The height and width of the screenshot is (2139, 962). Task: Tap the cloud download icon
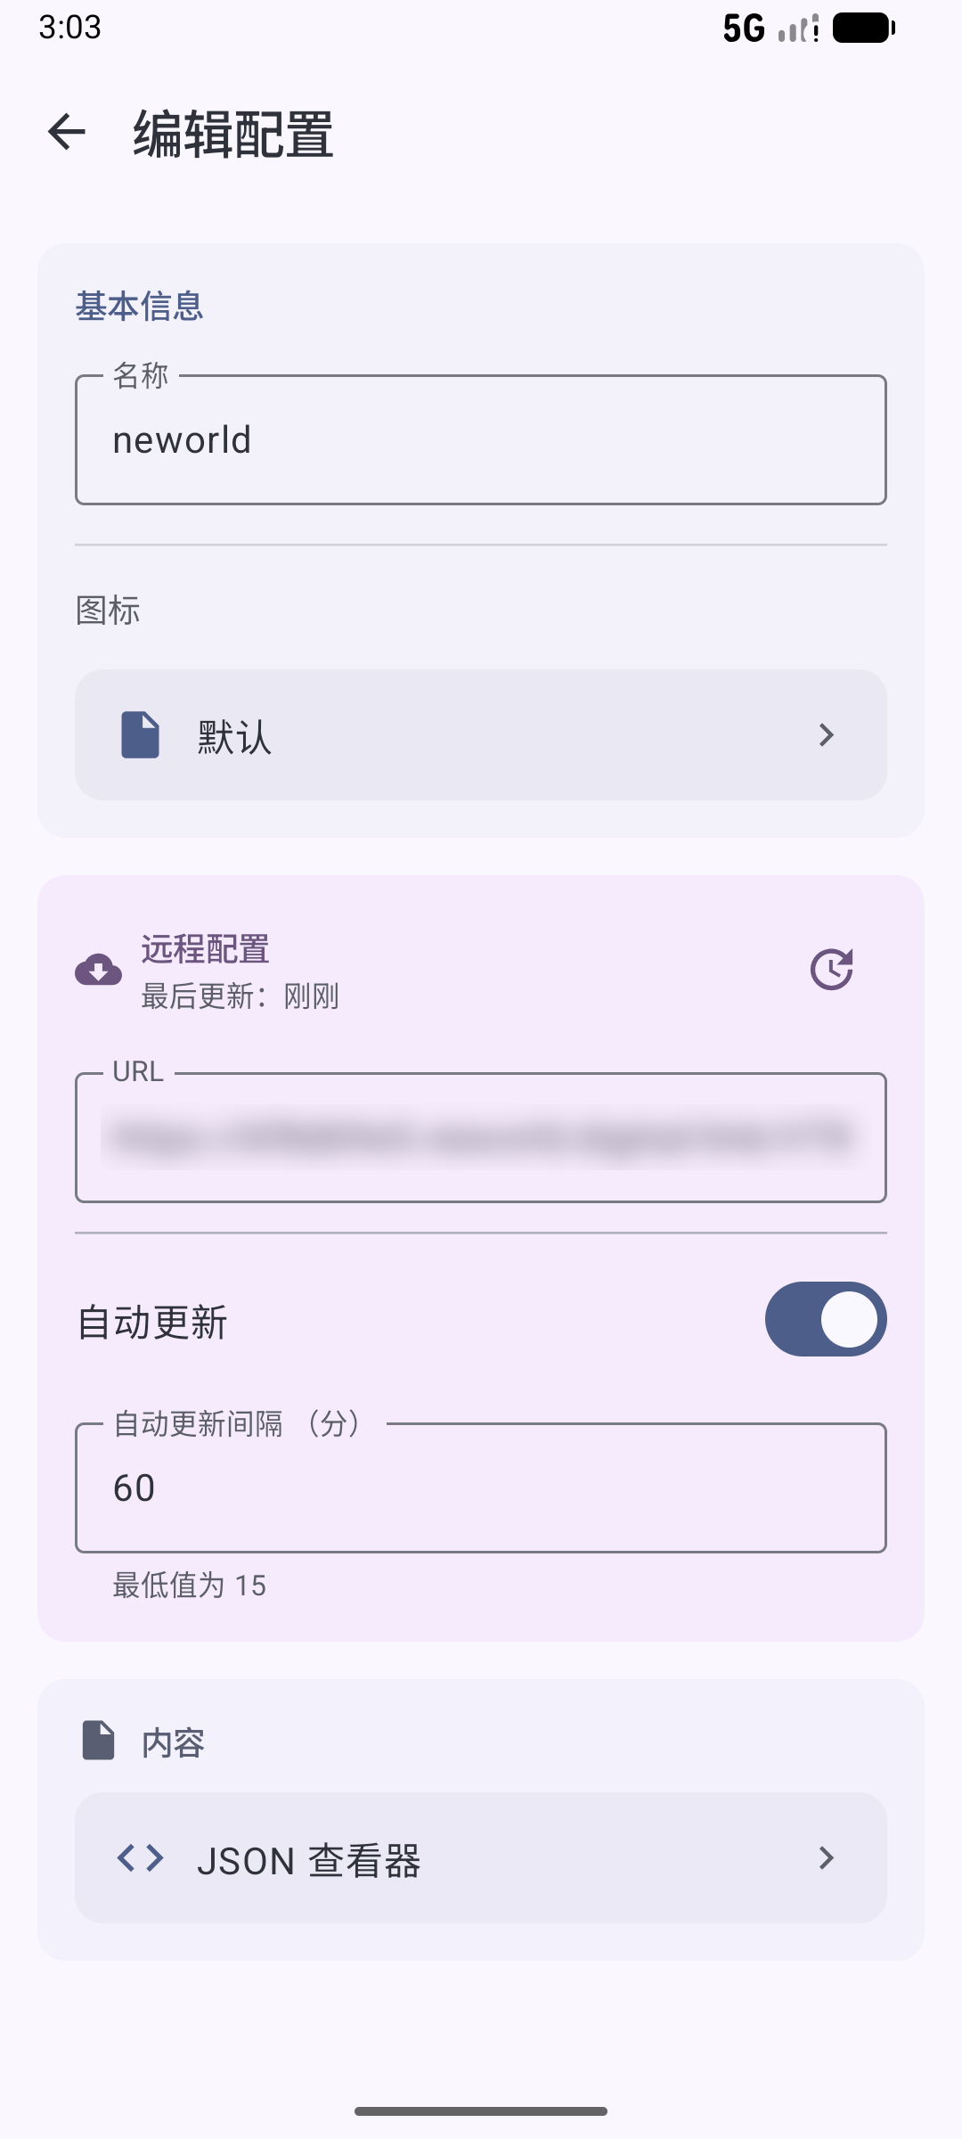[x=99, y=969]
